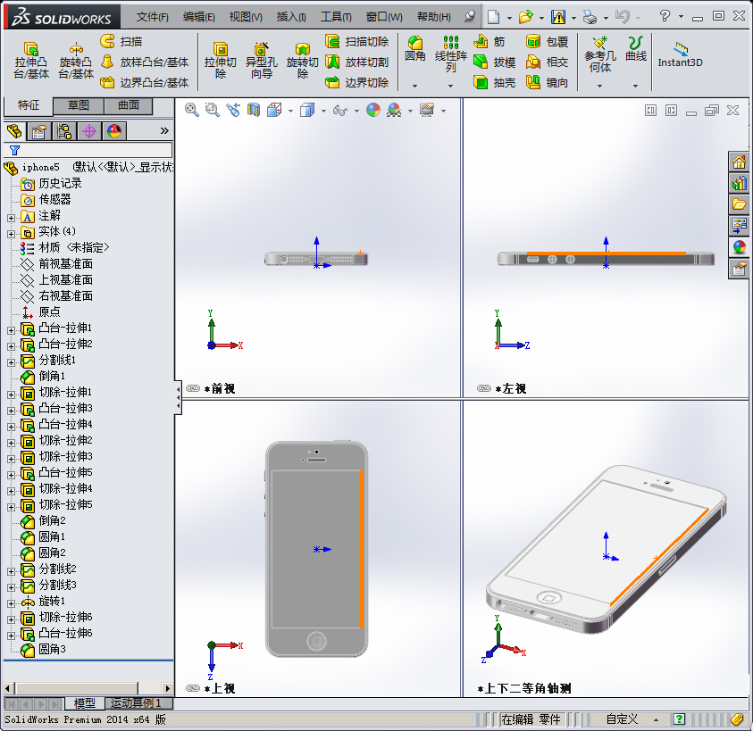Toggle Instant3D mode
This screenshot has height=731, width=753.
[x=680, y=54]
